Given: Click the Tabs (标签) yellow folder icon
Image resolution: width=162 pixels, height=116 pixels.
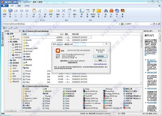Looking at the screenshot, I should coord(99,13).
